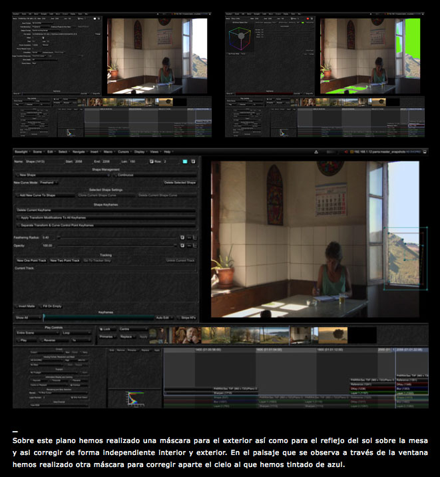Click the New One Point Track button
440x477 pixels.
30,260
